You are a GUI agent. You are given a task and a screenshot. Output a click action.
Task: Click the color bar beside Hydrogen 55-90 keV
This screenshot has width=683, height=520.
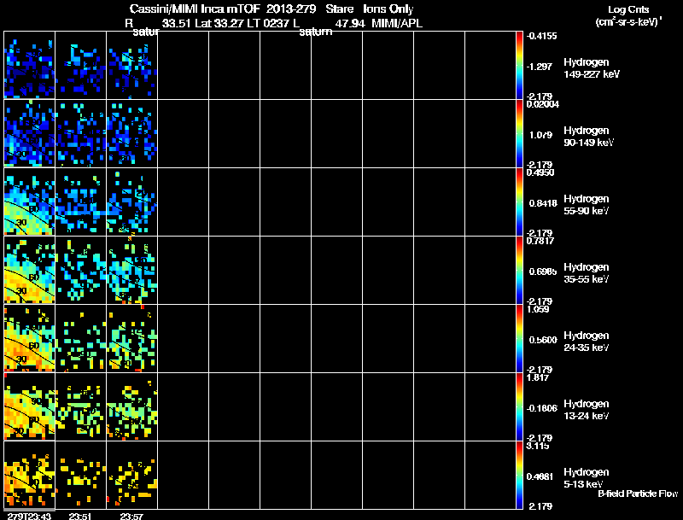click(520, 202)
